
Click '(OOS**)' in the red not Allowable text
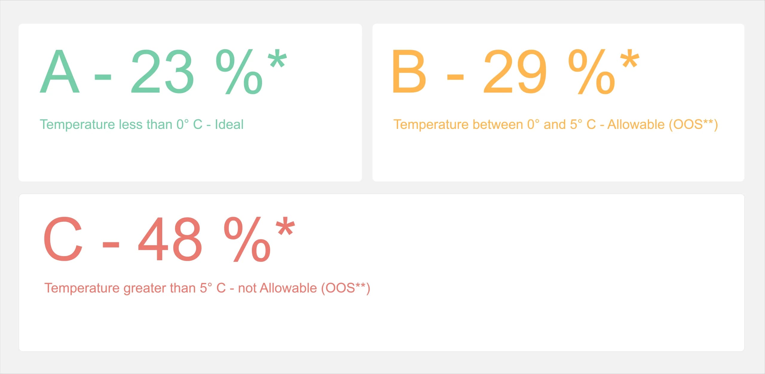coord(346,289)
